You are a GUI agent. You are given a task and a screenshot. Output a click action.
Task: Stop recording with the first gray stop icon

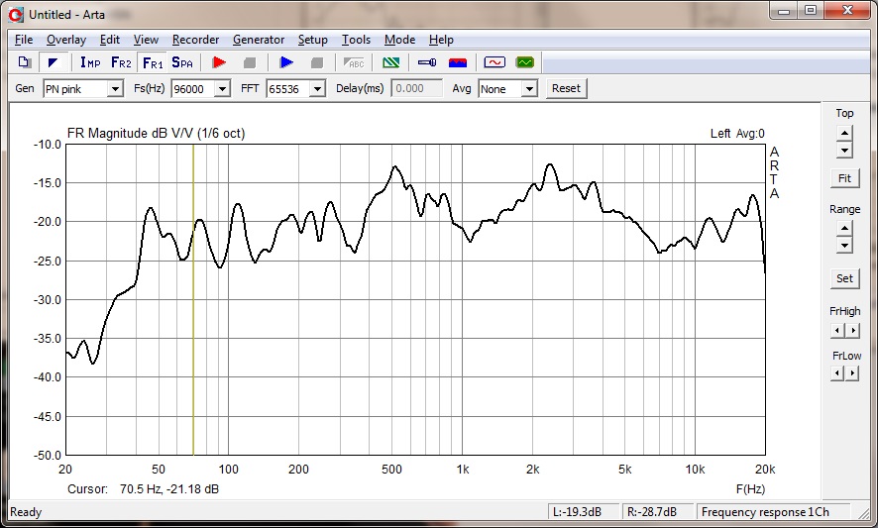(250, 62)
